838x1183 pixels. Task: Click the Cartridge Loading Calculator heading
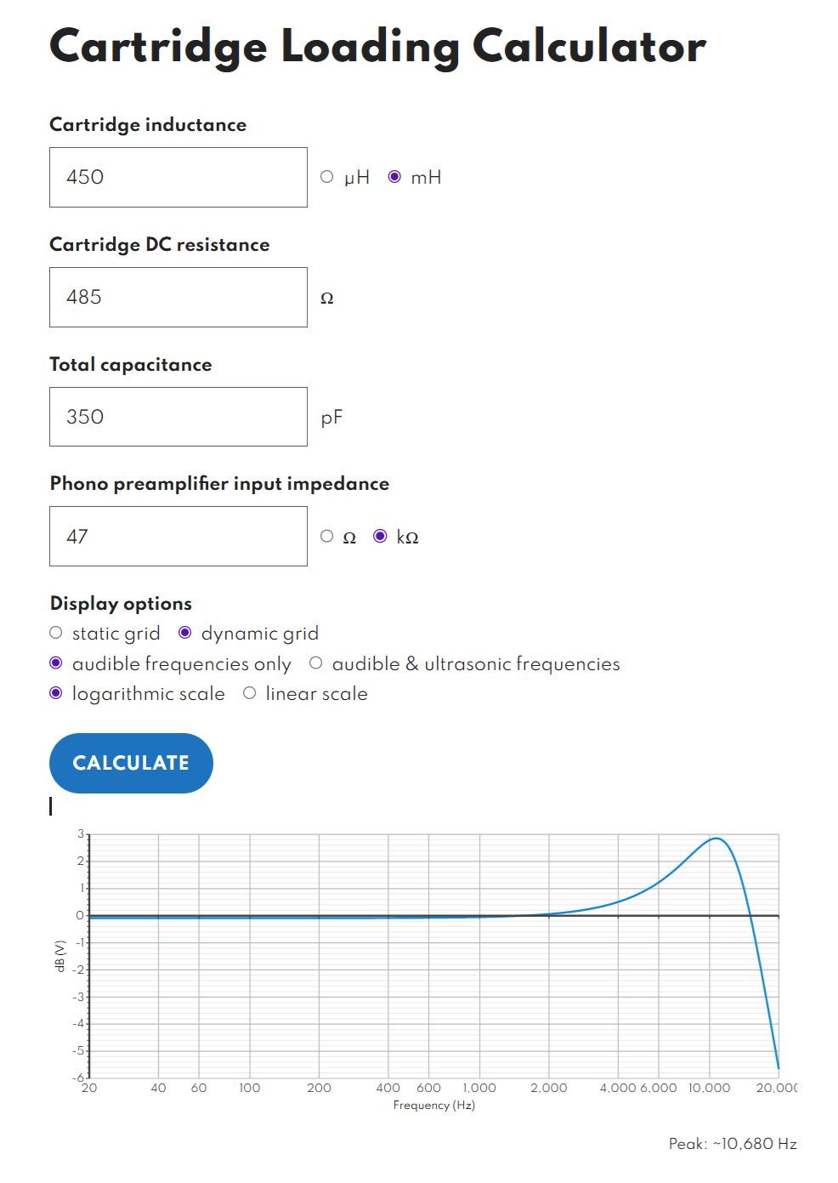pos(377,47)
